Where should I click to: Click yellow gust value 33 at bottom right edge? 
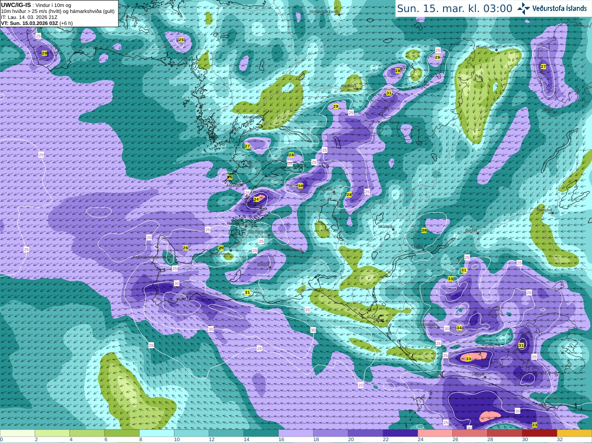point(535,425)
